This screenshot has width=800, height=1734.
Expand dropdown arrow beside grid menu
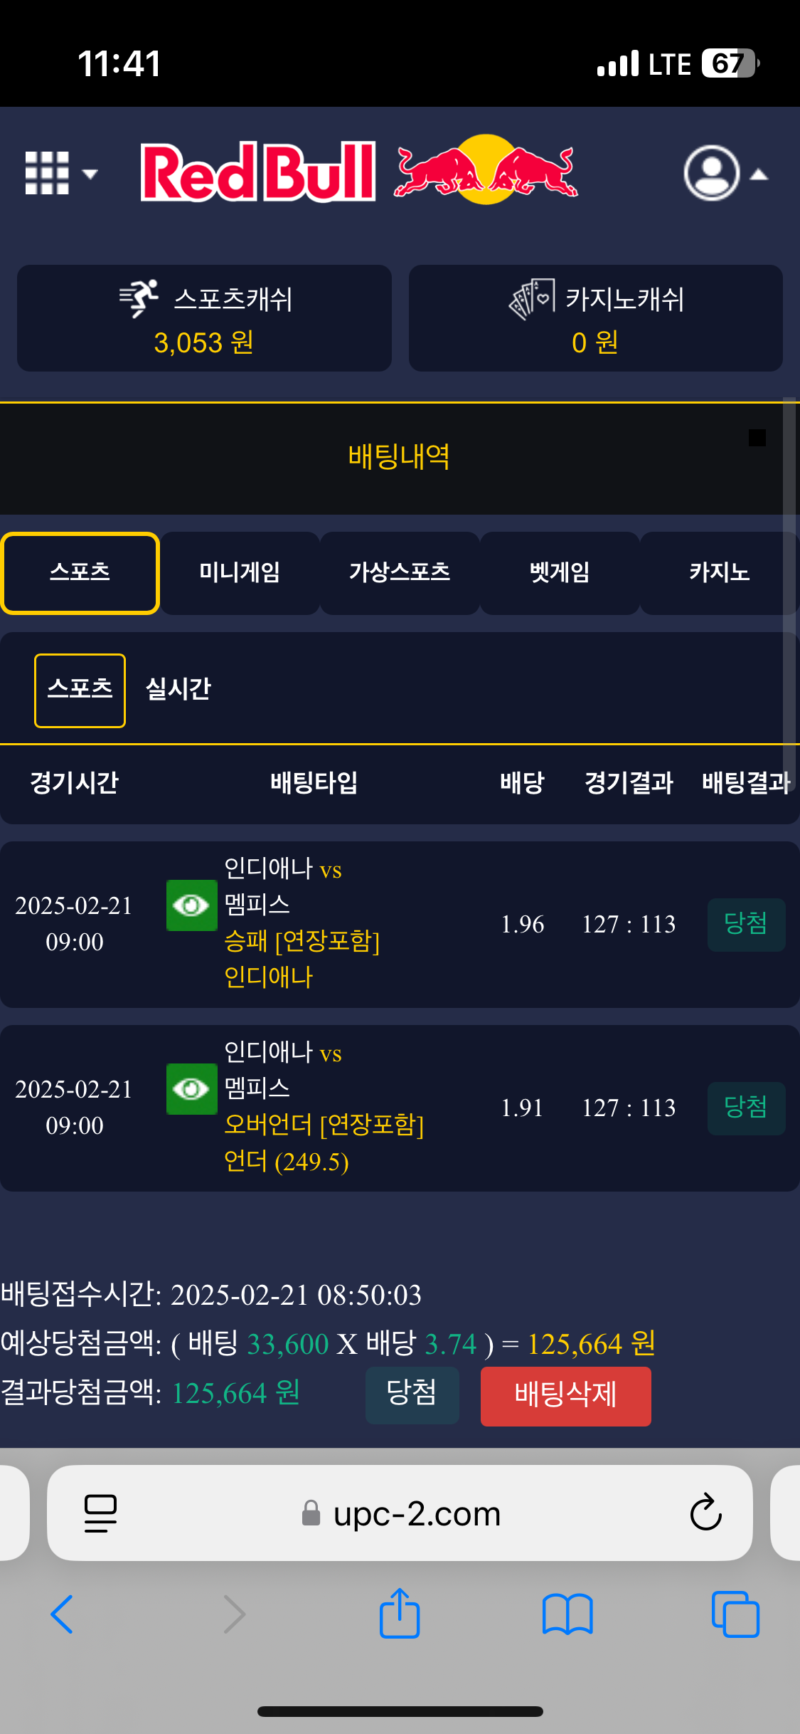tap(90, 174)
